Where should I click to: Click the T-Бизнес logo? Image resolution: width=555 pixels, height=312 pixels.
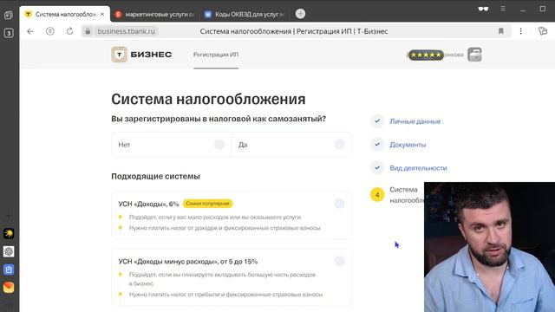(x=141, y=55)
